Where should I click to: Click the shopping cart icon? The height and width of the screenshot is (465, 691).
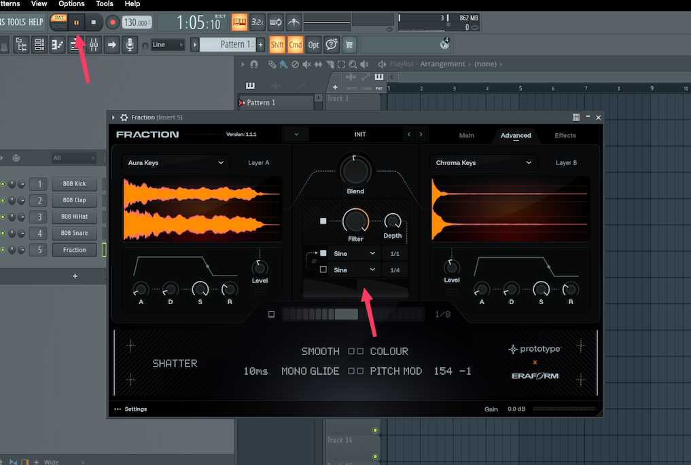pos(349,45)
